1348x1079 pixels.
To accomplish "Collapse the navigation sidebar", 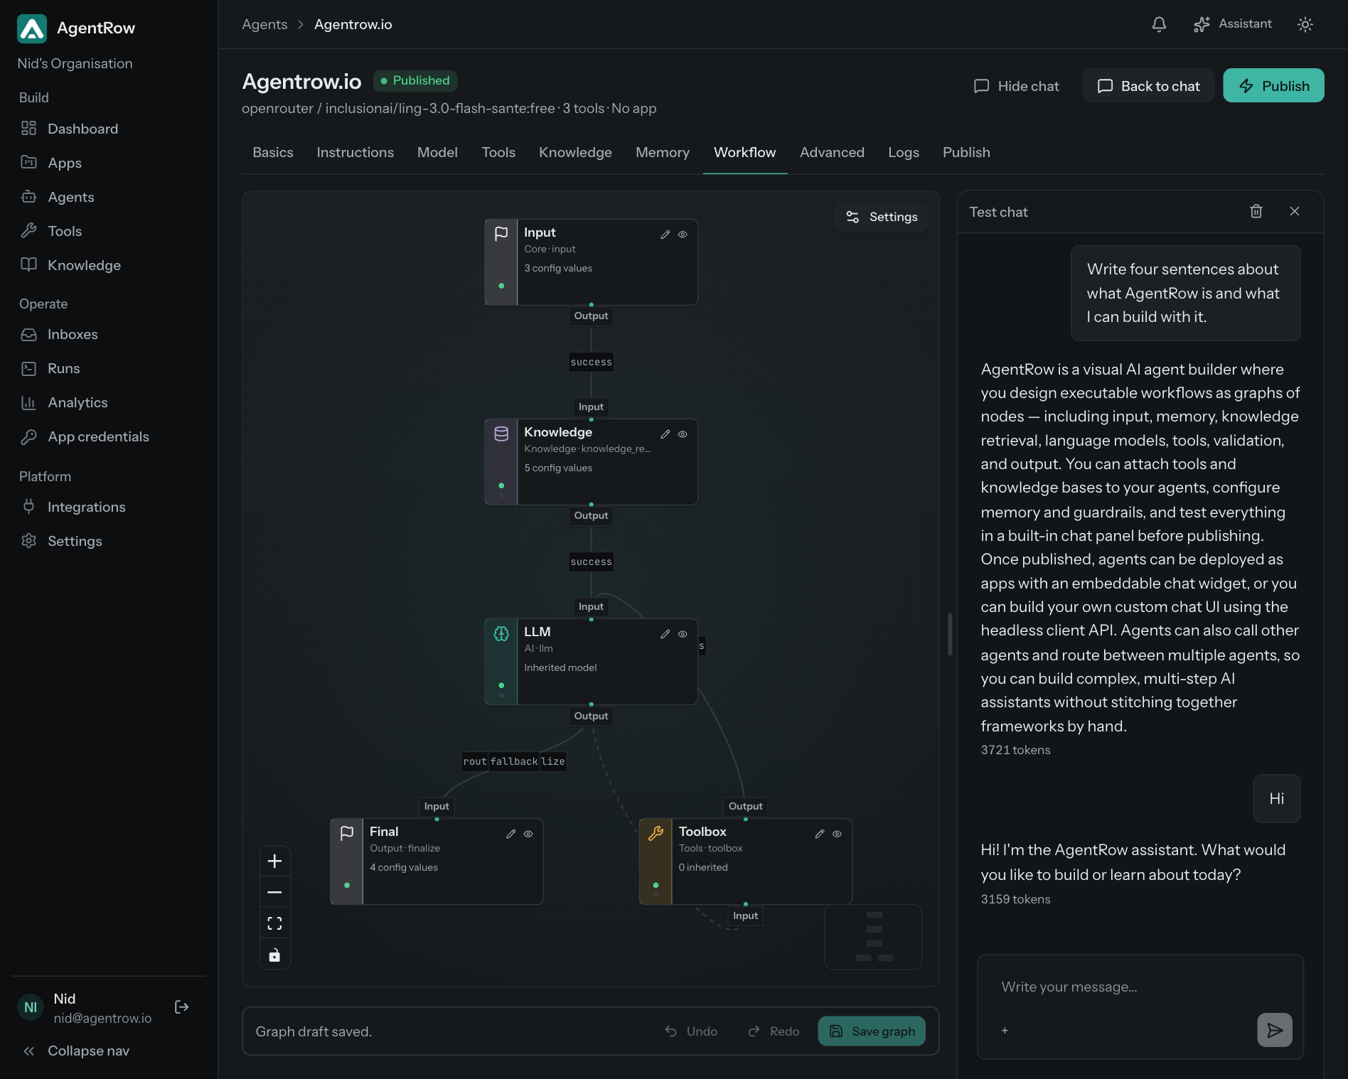I will pyautogui.click(x=76, y=1051).
